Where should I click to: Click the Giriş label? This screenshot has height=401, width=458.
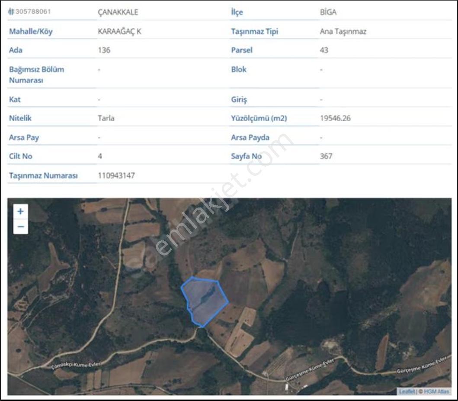click(239, 100)
